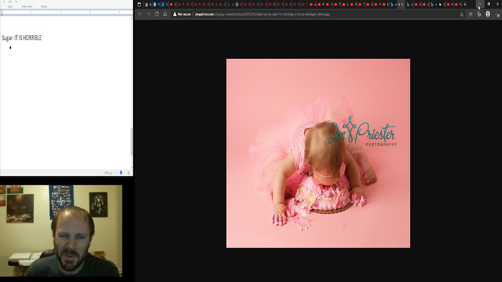Open the favorites list icon
502x282 pixels.
pos(471,14)
